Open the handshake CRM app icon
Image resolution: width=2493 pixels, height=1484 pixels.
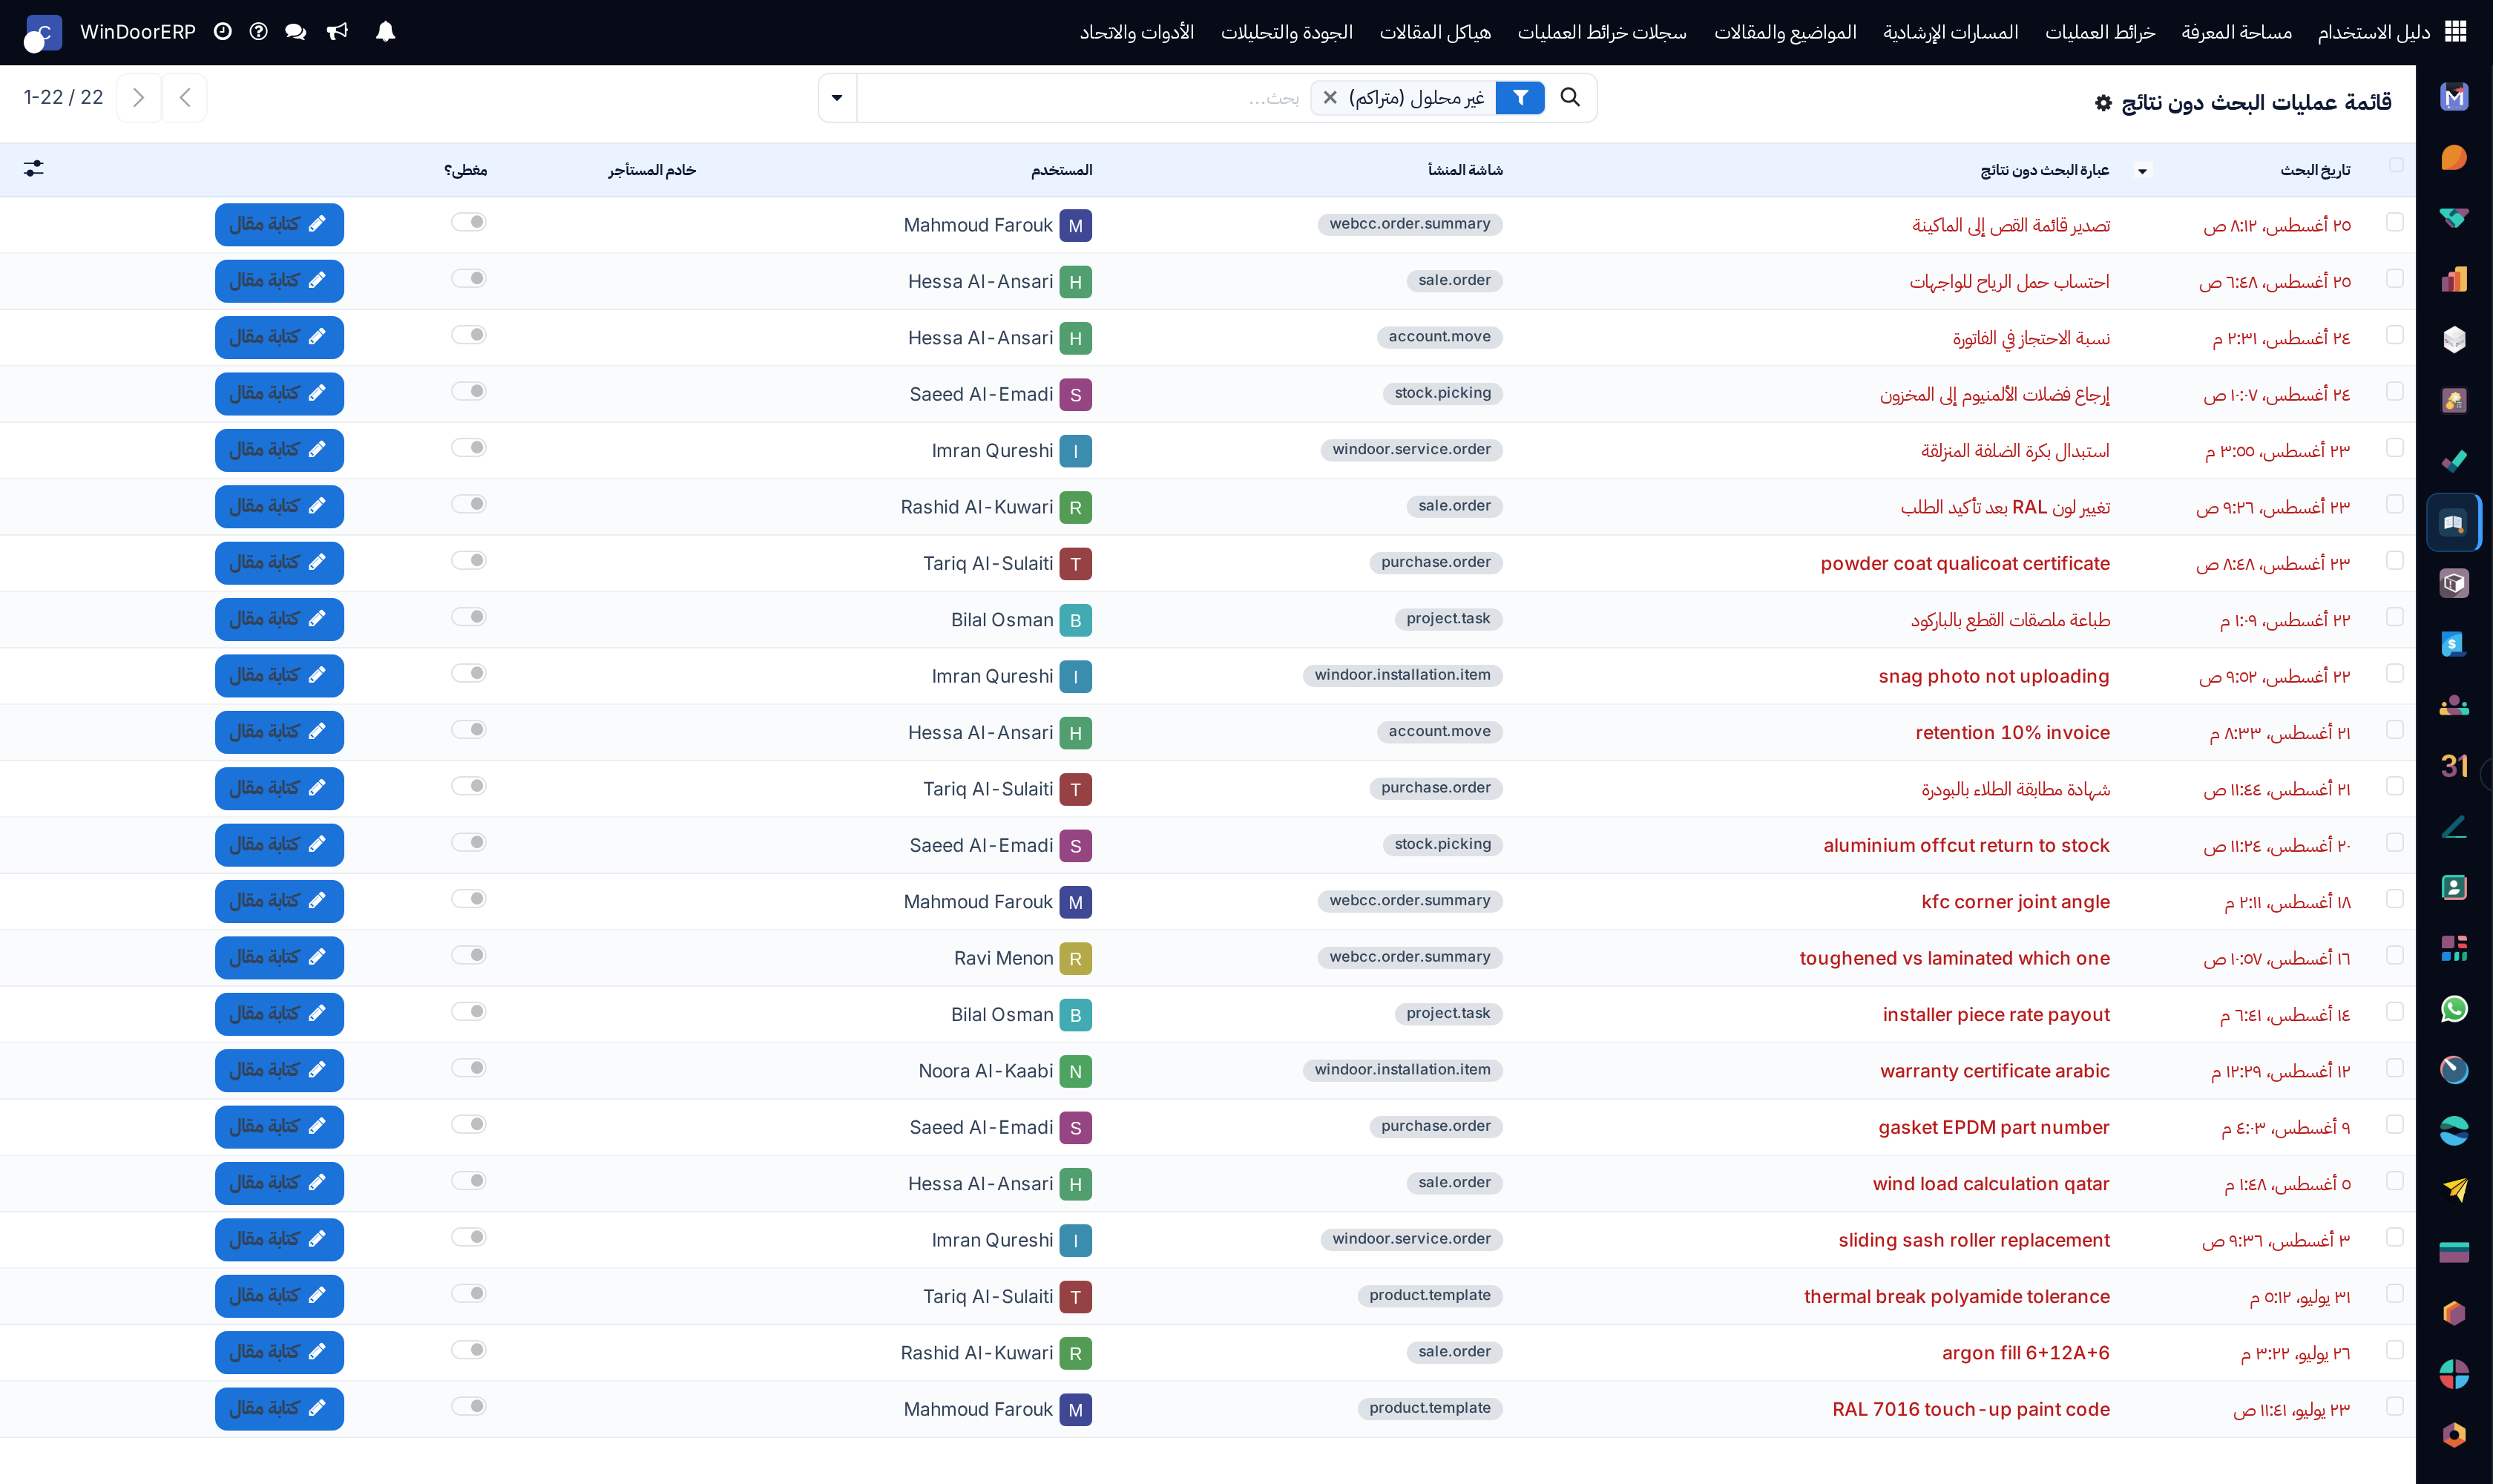coord(2454,219)
